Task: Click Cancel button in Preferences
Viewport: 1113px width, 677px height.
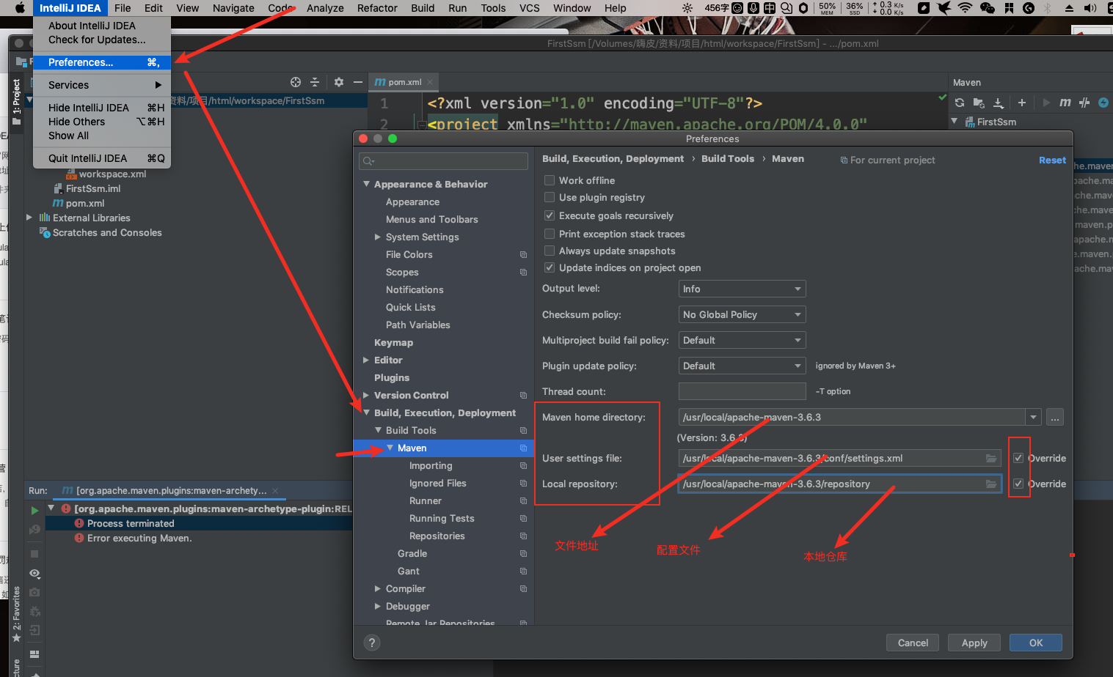Action: (x=913, y=643)
